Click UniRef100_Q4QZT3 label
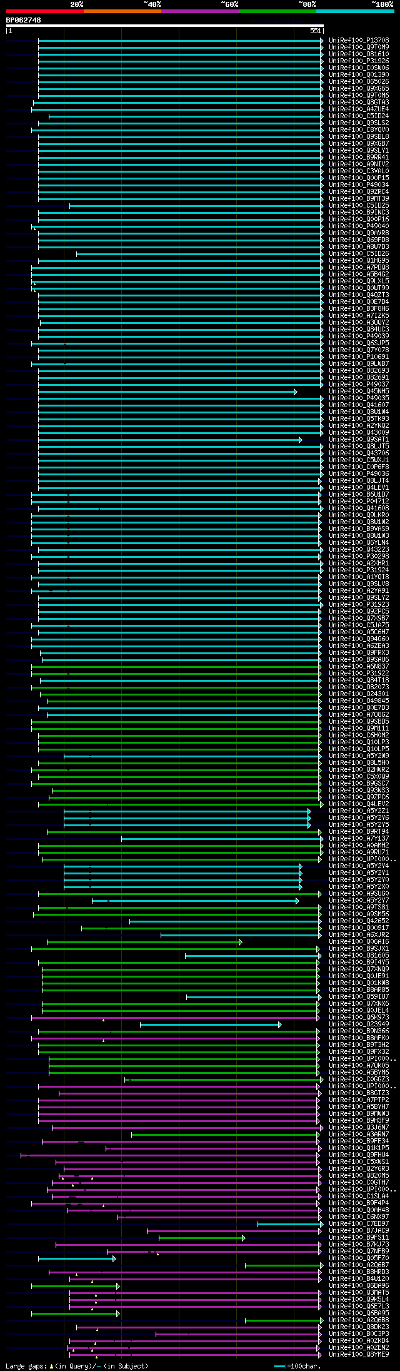400x1371 pixels. point(359,295)
